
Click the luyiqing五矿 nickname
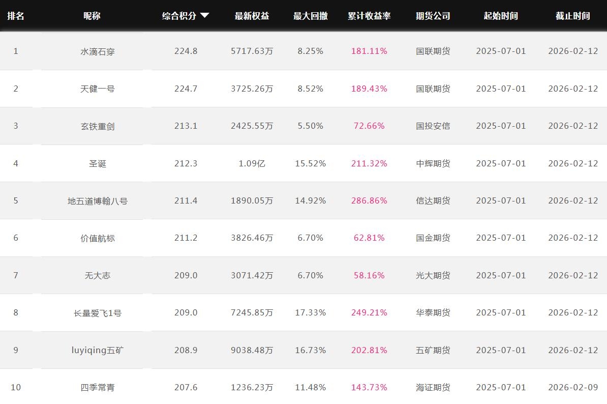[98, 350]
